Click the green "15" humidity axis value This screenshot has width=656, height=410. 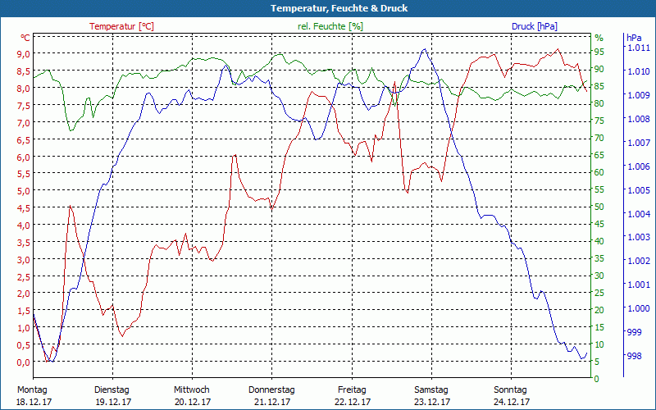coord(599,327)
